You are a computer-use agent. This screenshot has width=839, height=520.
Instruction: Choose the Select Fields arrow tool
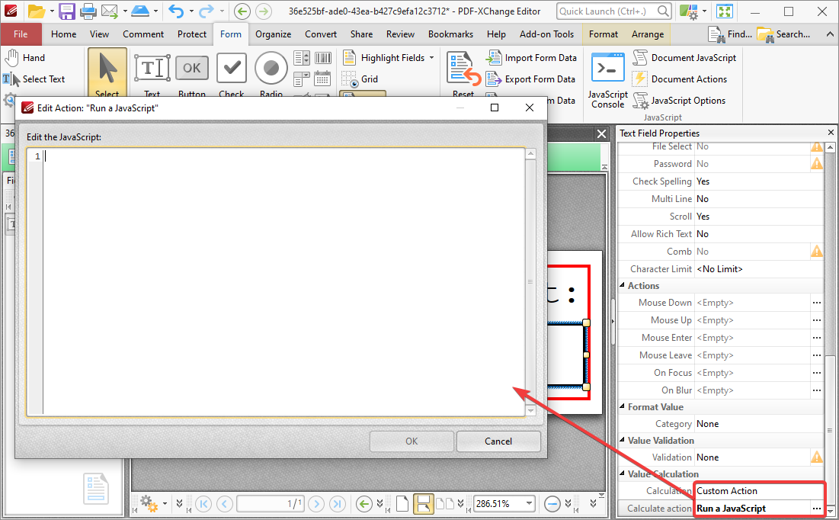(x=107, y=73)
